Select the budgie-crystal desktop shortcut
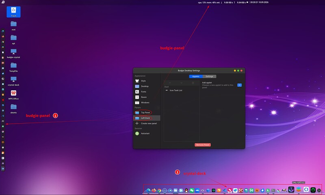The height and width of the screenshot is (195, 325). coord(13,54)
